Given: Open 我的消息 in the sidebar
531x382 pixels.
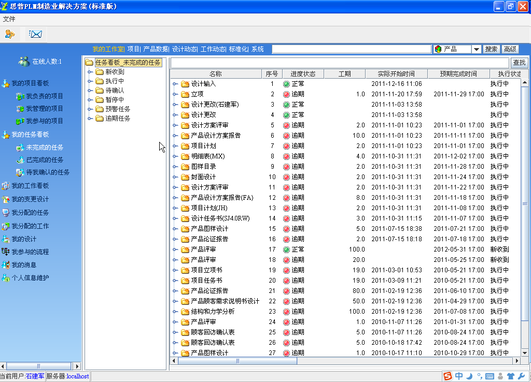Looking at the screenshot, I should (24, 265).
